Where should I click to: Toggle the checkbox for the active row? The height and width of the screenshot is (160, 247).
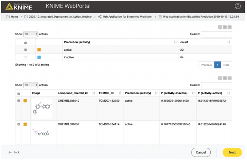click(25, 50)
